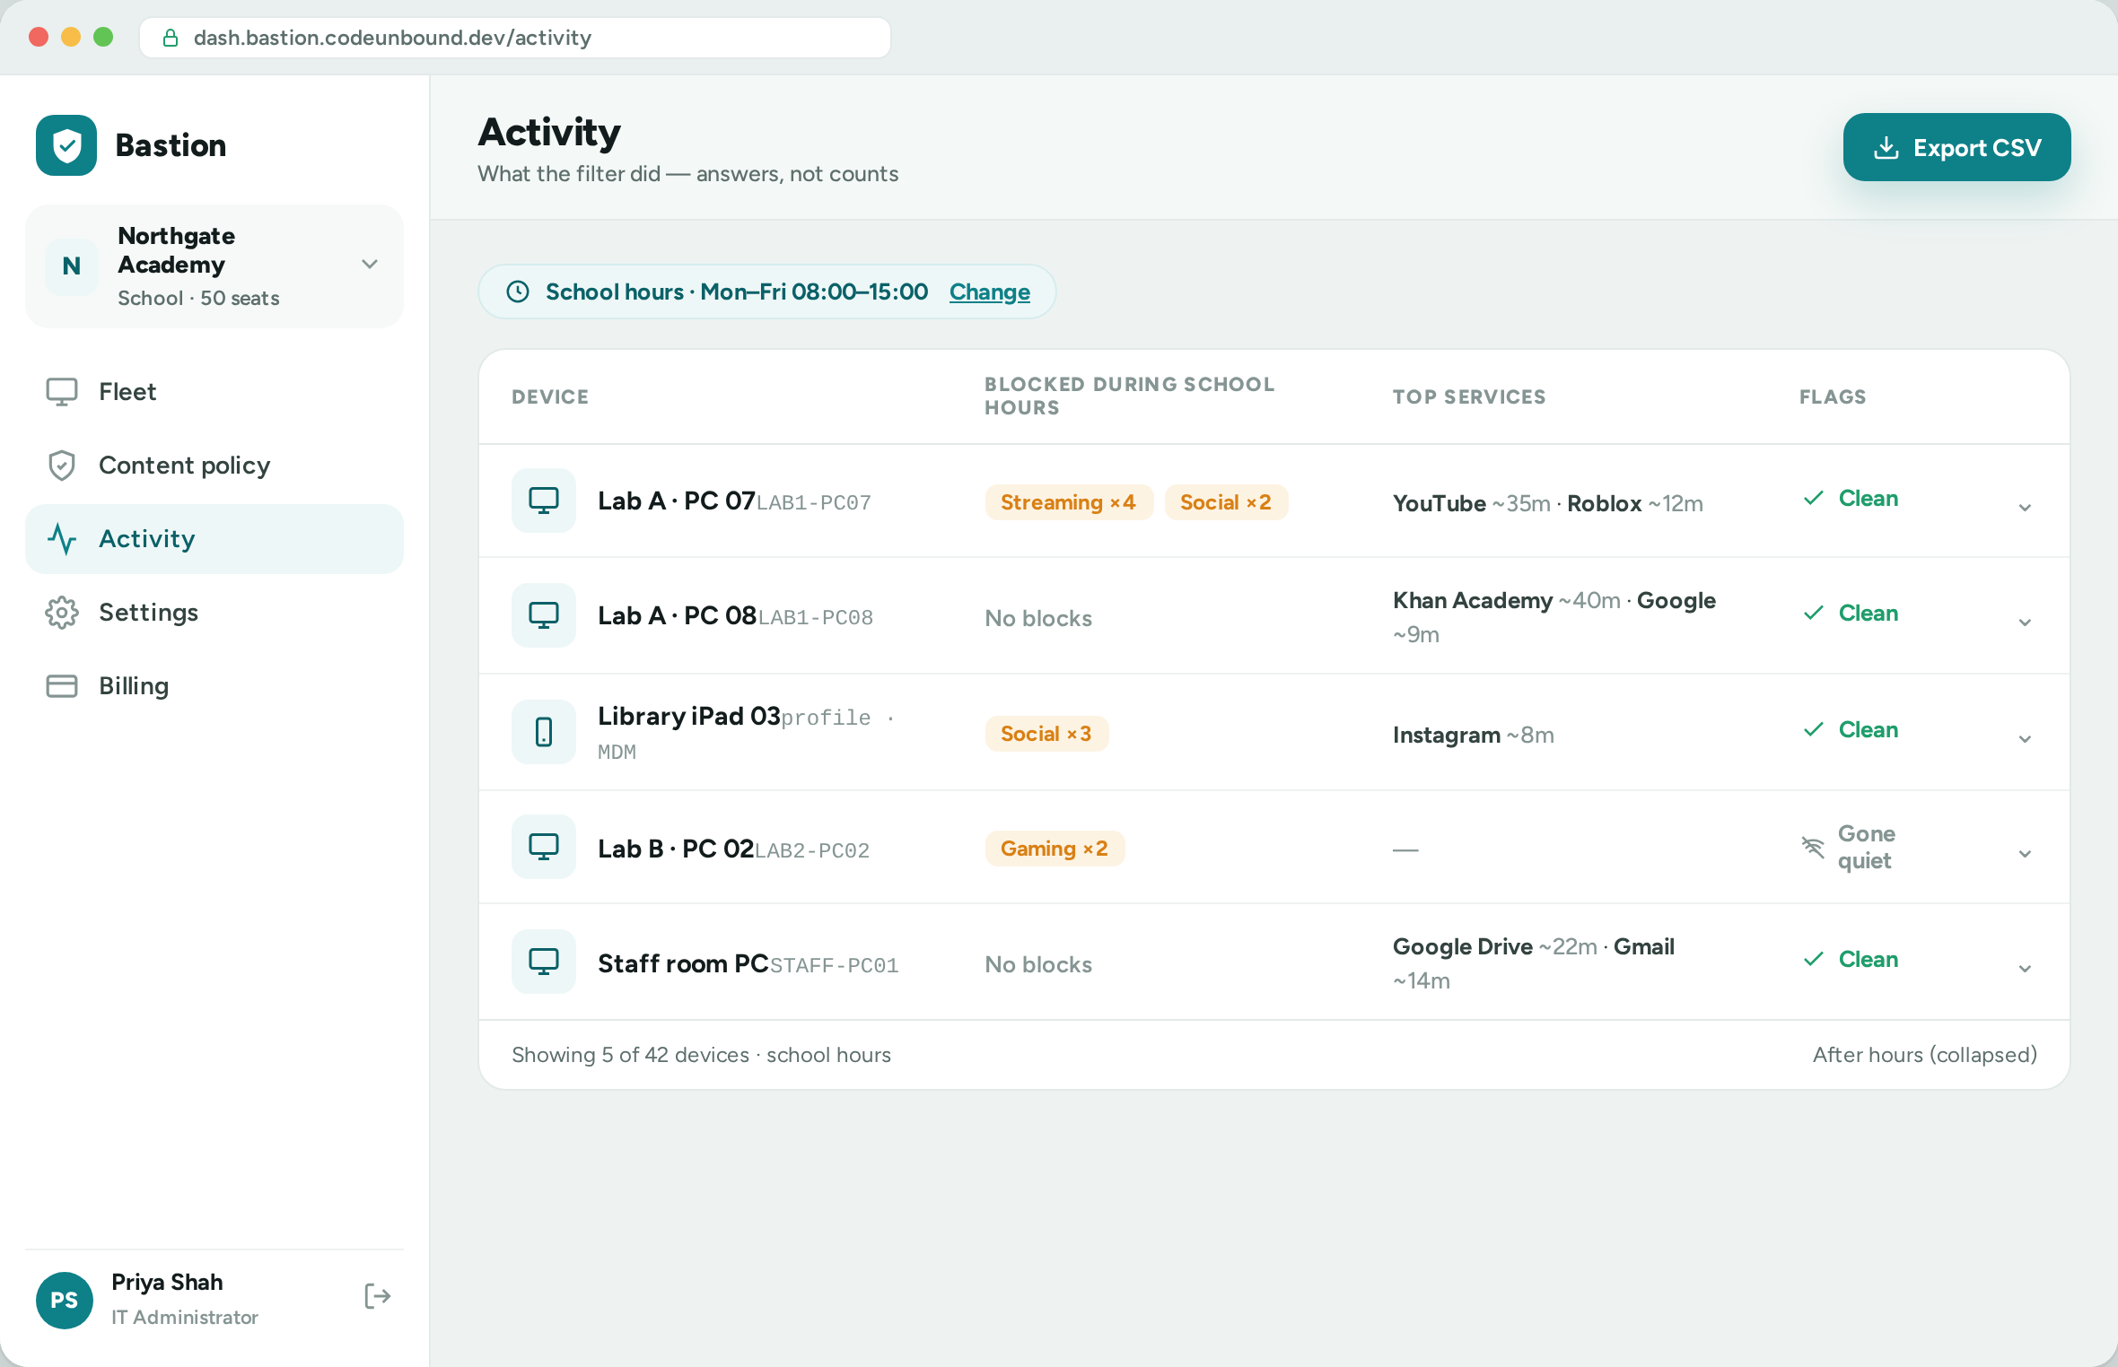Click the Change link for school hours
The width and height of the screenshot is (2118, 1367).
click(x=989, y=292)
